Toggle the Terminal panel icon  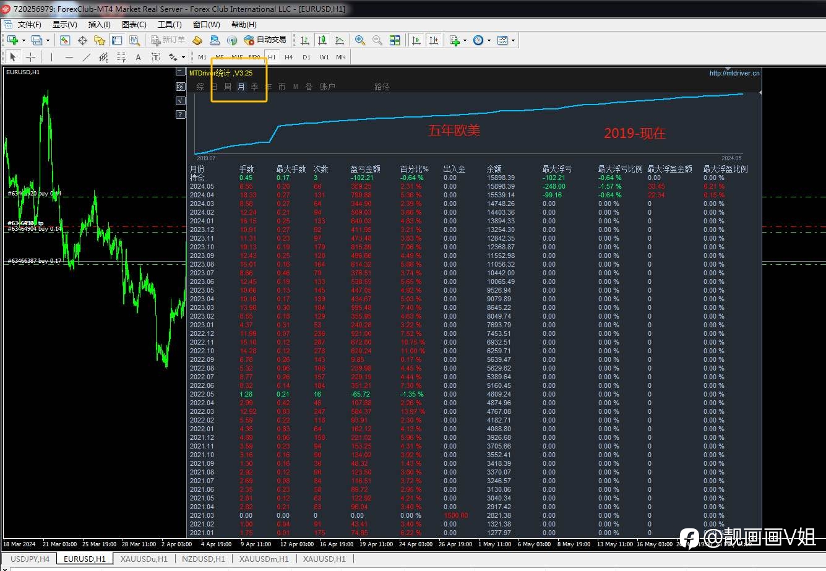pyautogui.click(x=117, y=40)
